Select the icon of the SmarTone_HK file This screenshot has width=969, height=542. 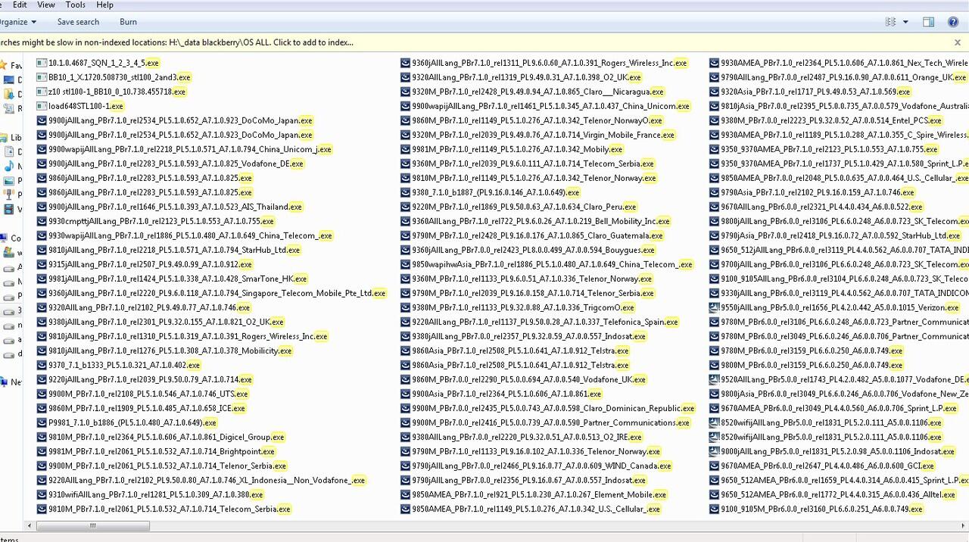point(42,279)
